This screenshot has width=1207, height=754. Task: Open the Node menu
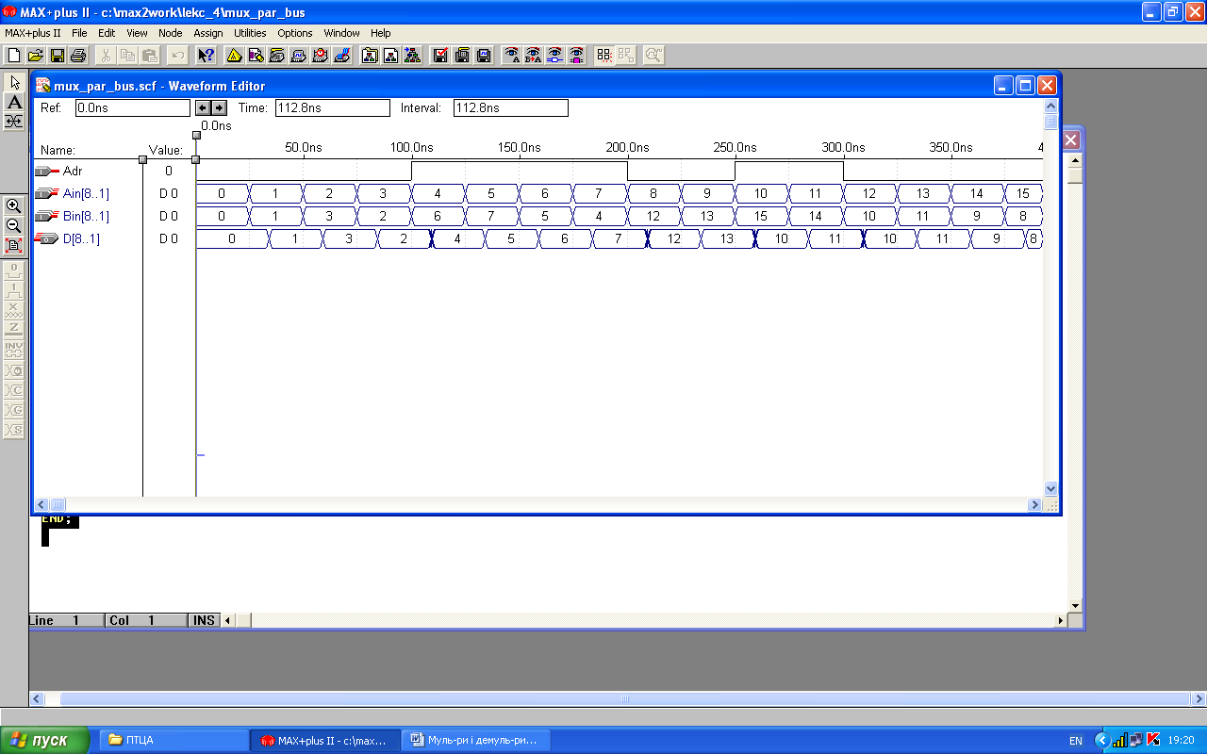coord(171,33)
